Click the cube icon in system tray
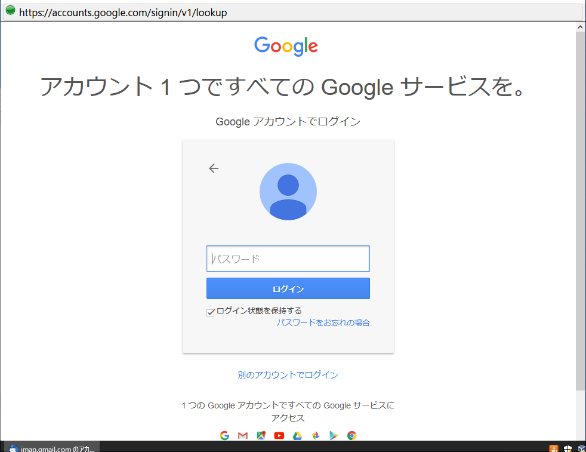 tap(581, 448)
